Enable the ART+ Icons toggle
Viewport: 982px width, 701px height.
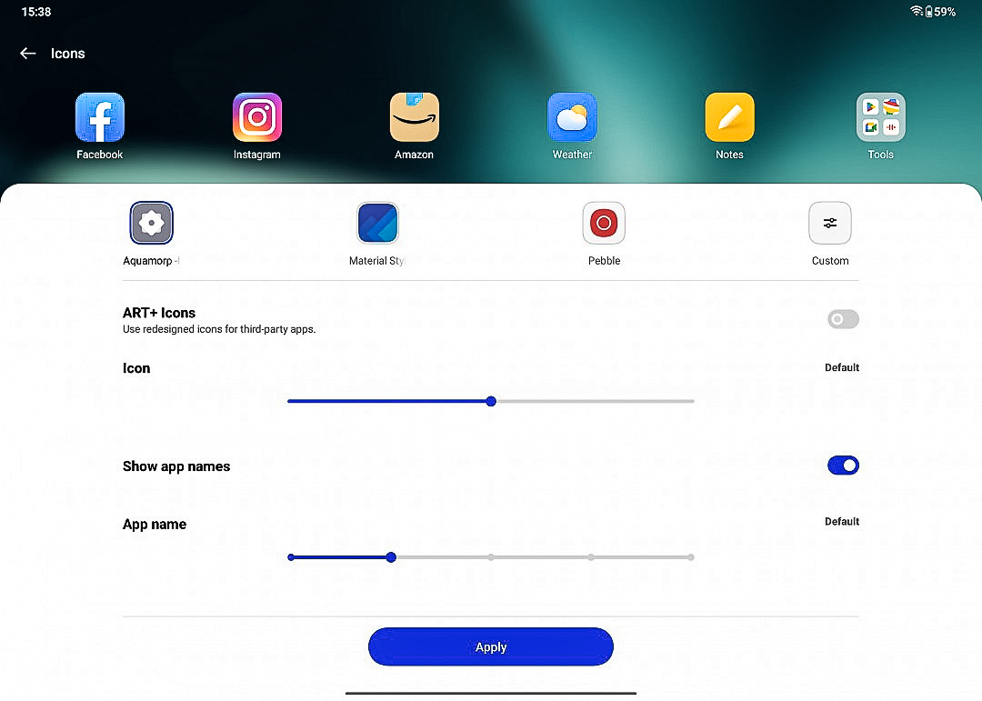pyautogui.click(x=843, y=319)
